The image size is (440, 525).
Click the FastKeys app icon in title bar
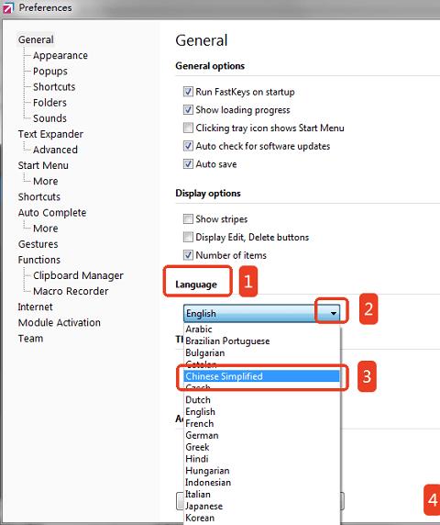tap(7, 7)
